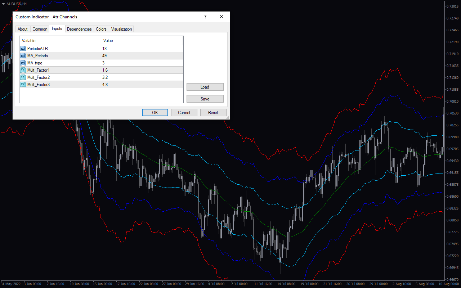Click the Load button

tap(205, 87)
